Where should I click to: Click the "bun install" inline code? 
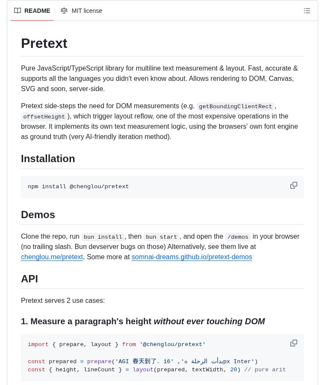pyautogui.click(x=103, y=237)
